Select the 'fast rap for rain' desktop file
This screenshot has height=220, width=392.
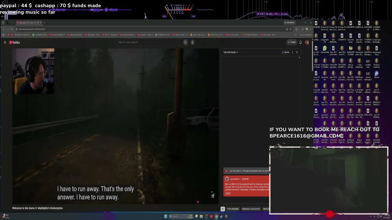tap(325, 75)
